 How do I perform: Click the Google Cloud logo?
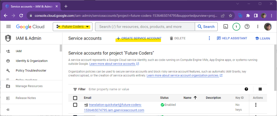coord(30,27)
